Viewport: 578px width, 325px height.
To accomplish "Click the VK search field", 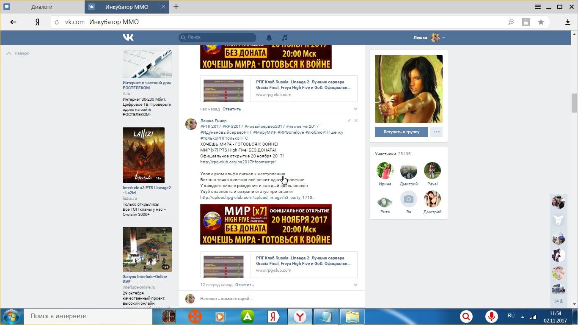I will point(217,37).
